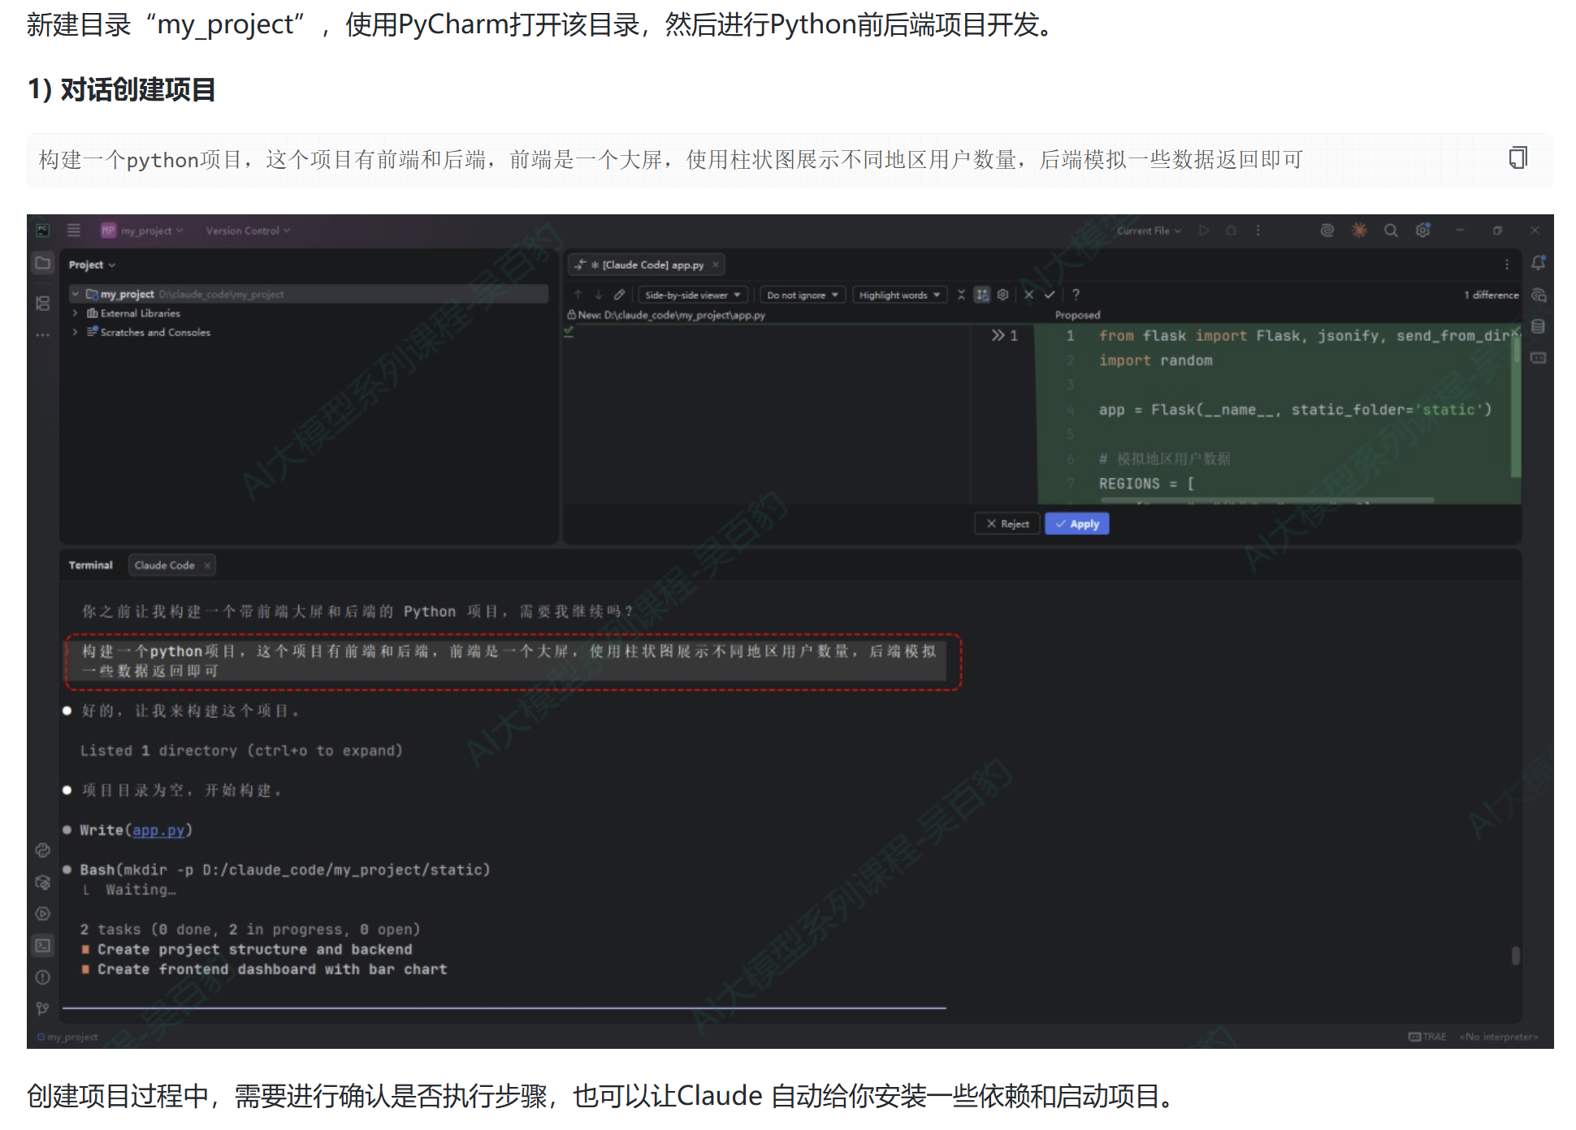The image size is (1576, 1130).
Task: Click the checkmark accept icon in diff toolbar
Action: (x=1050, y=295)
